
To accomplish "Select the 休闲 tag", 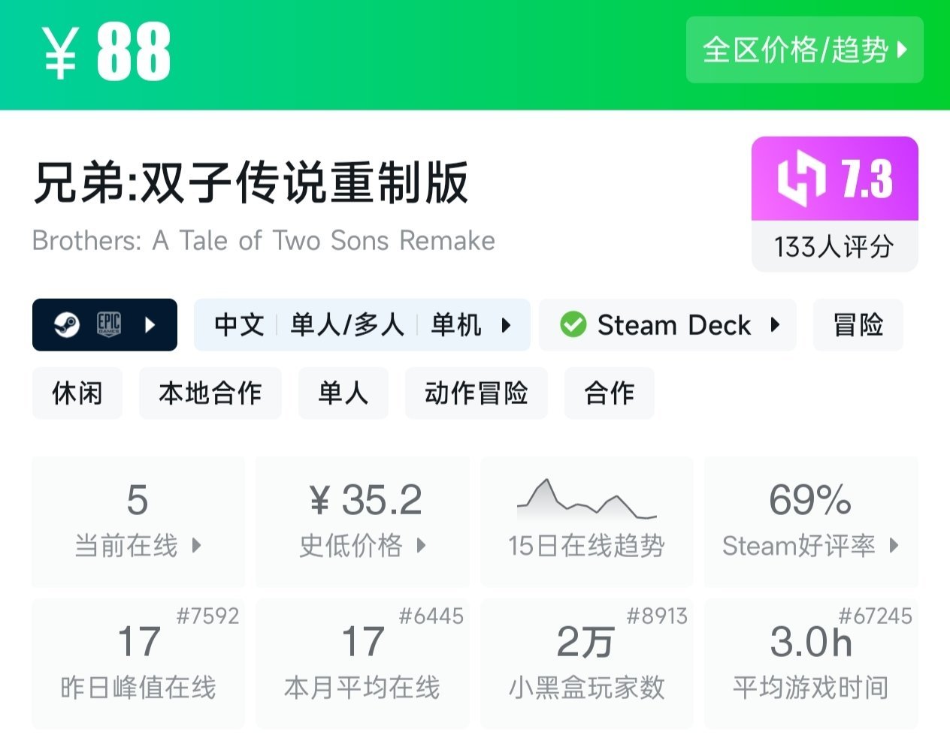I will 77,393.
